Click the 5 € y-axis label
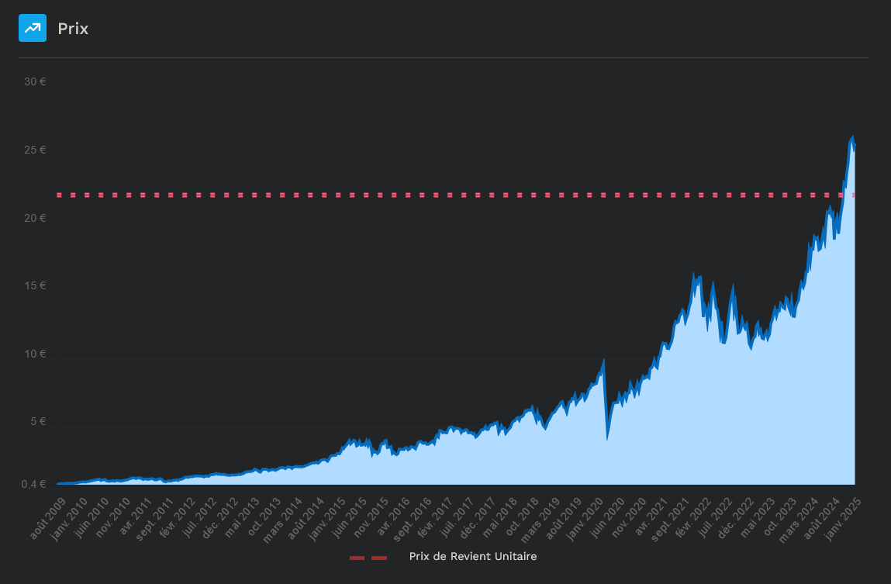This screenshot has height=584, width=891. [36, 422]
